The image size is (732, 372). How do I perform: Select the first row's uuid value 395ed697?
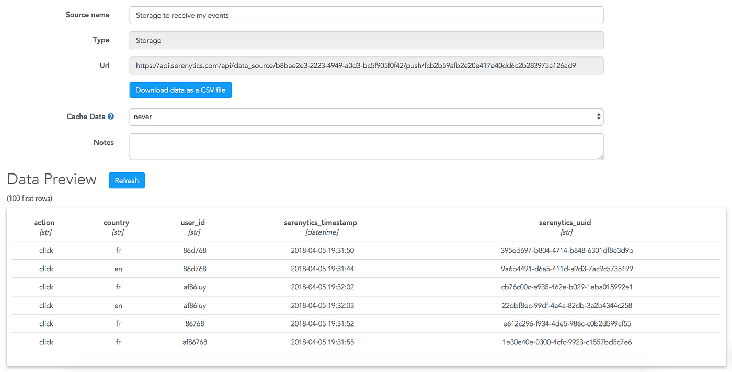tap(565, 250)
